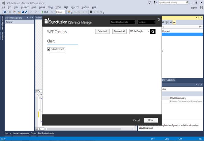Click the New Project toolbar icon
This screenshot has width=204, height=141.
click(x=14, y=12)
